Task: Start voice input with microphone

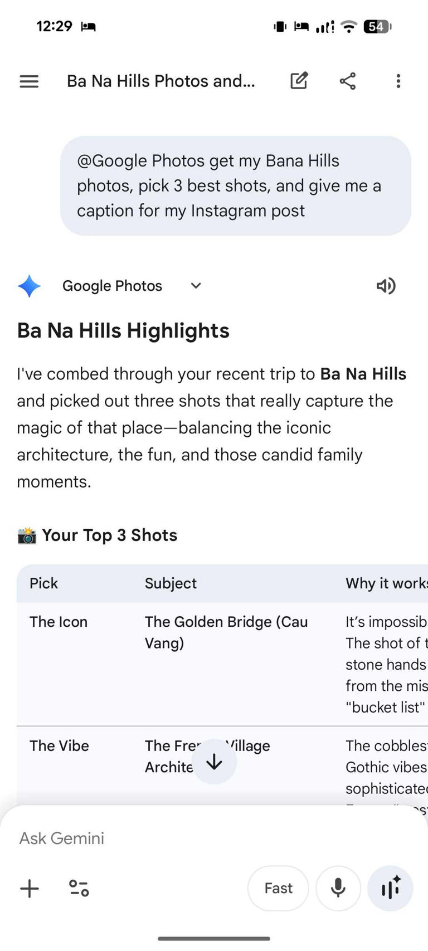Action: [x=338, y=888]
